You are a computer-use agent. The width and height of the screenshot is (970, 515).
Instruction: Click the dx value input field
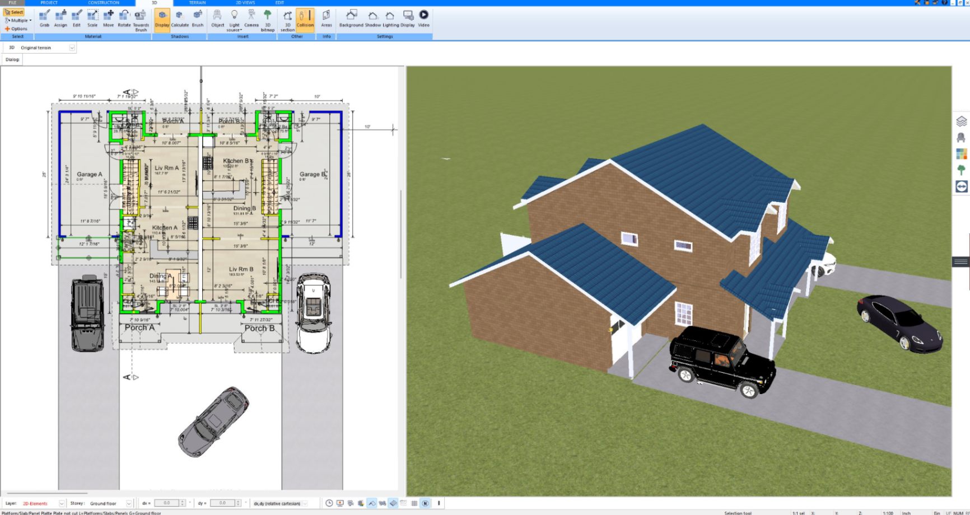point(166,503)
